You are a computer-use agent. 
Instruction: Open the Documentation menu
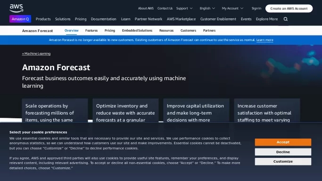click(104, 19)
